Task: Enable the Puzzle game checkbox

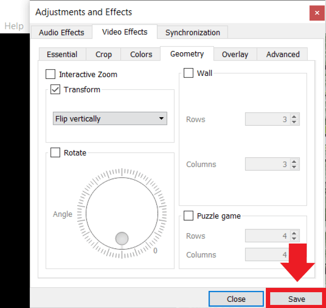Action: pos(188,216)
